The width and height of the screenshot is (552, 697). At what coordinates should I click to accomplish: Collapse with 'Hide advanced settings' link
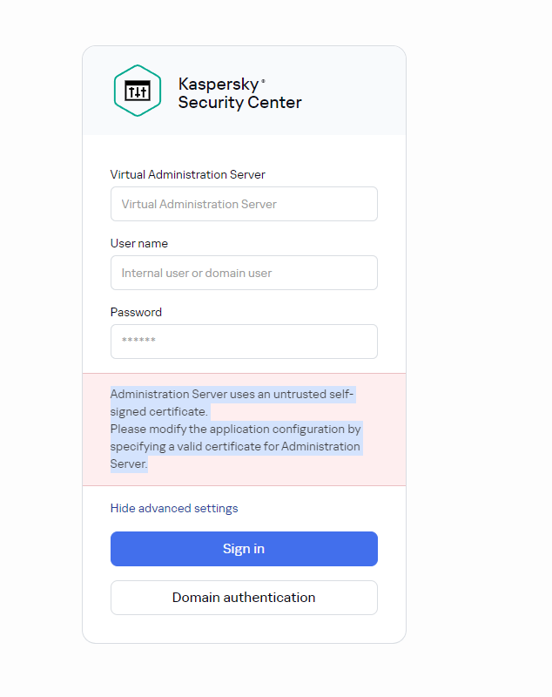174,508
